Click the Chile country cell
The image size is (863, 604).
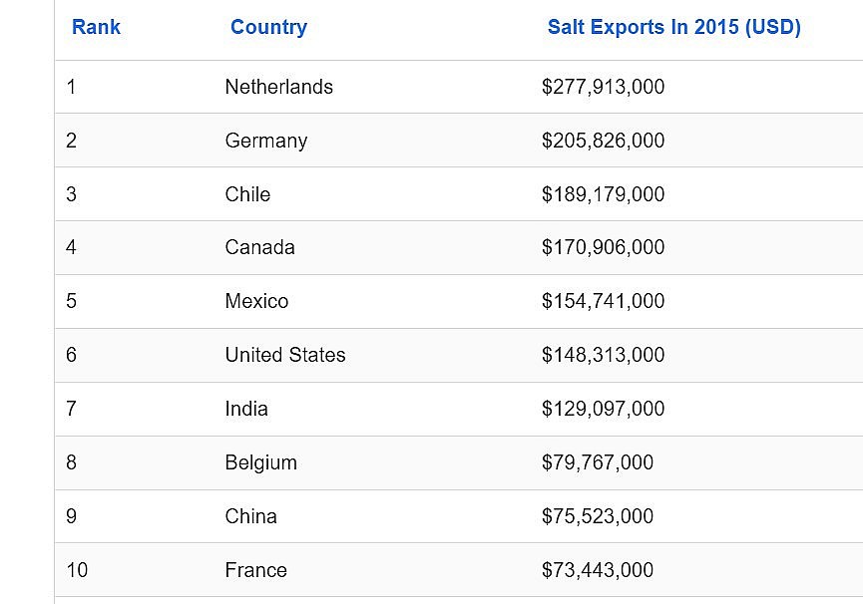click(x=247, y=194)
